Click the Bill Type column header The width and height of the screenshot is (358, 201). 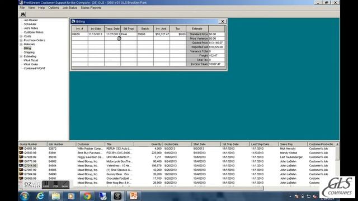[x=129, y=28]
